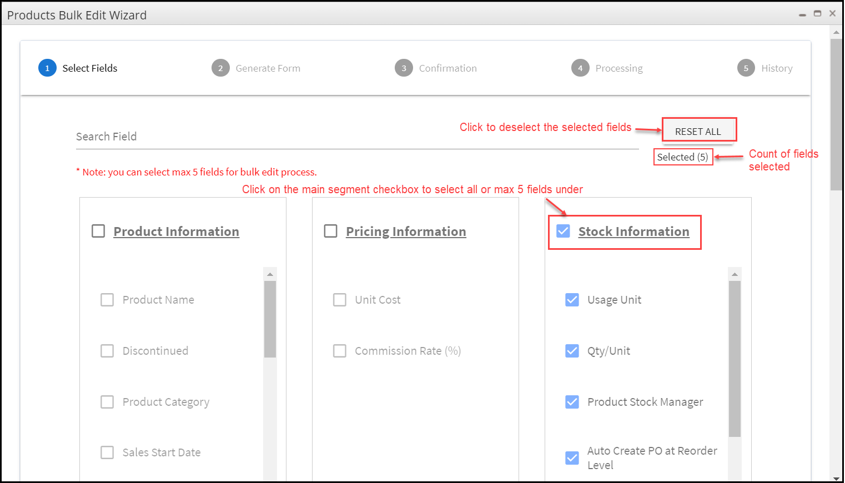Image resolution: width=845 pixels, height=483 pixels.
Task: Click the RESET ALL button
Action: point(698,132)
